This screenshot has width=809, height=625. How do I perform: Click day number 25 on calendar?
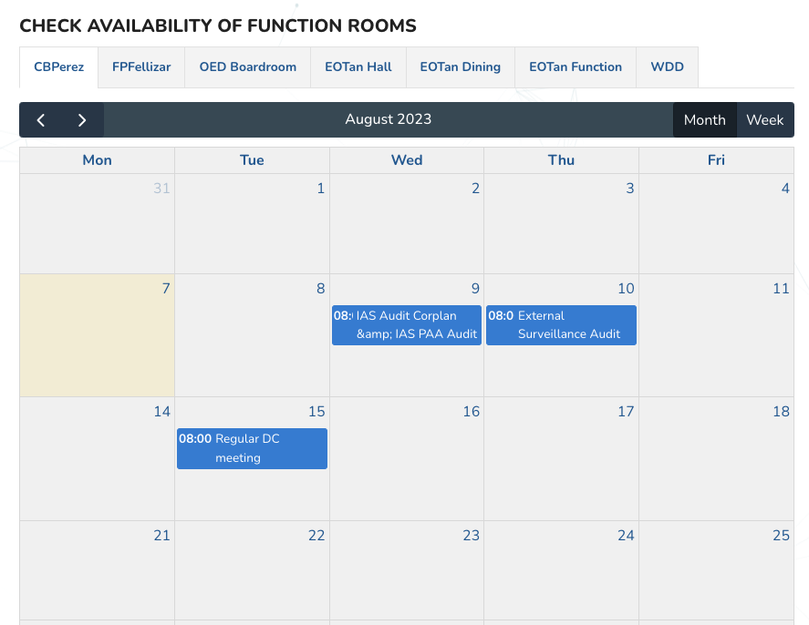tap(781, 536)
